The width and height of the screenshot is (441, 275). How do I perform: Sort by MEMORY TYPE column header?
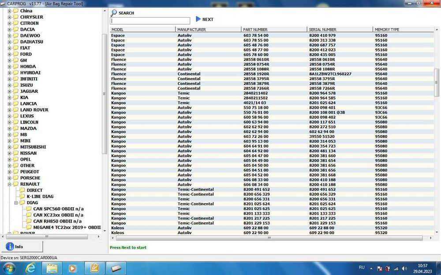[x=404, y=29]
